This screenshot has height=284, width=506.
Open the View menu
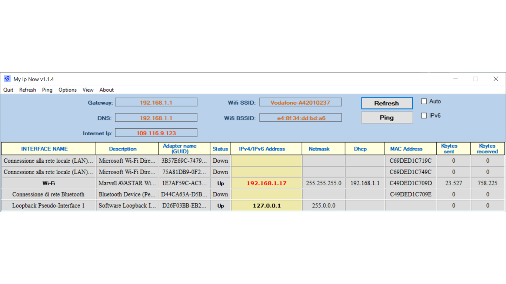[88, 90]
